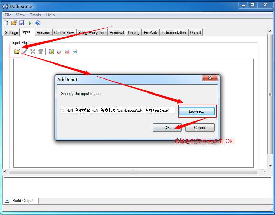Maximize the Dotfuscator window
Image resolution: width=275 pixels, height=215 pixels.
[252, 5]
